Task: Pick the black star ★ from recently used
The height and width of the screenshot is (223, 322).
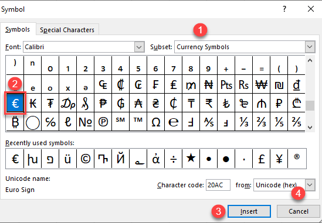Action: click(x=191, y=159)
